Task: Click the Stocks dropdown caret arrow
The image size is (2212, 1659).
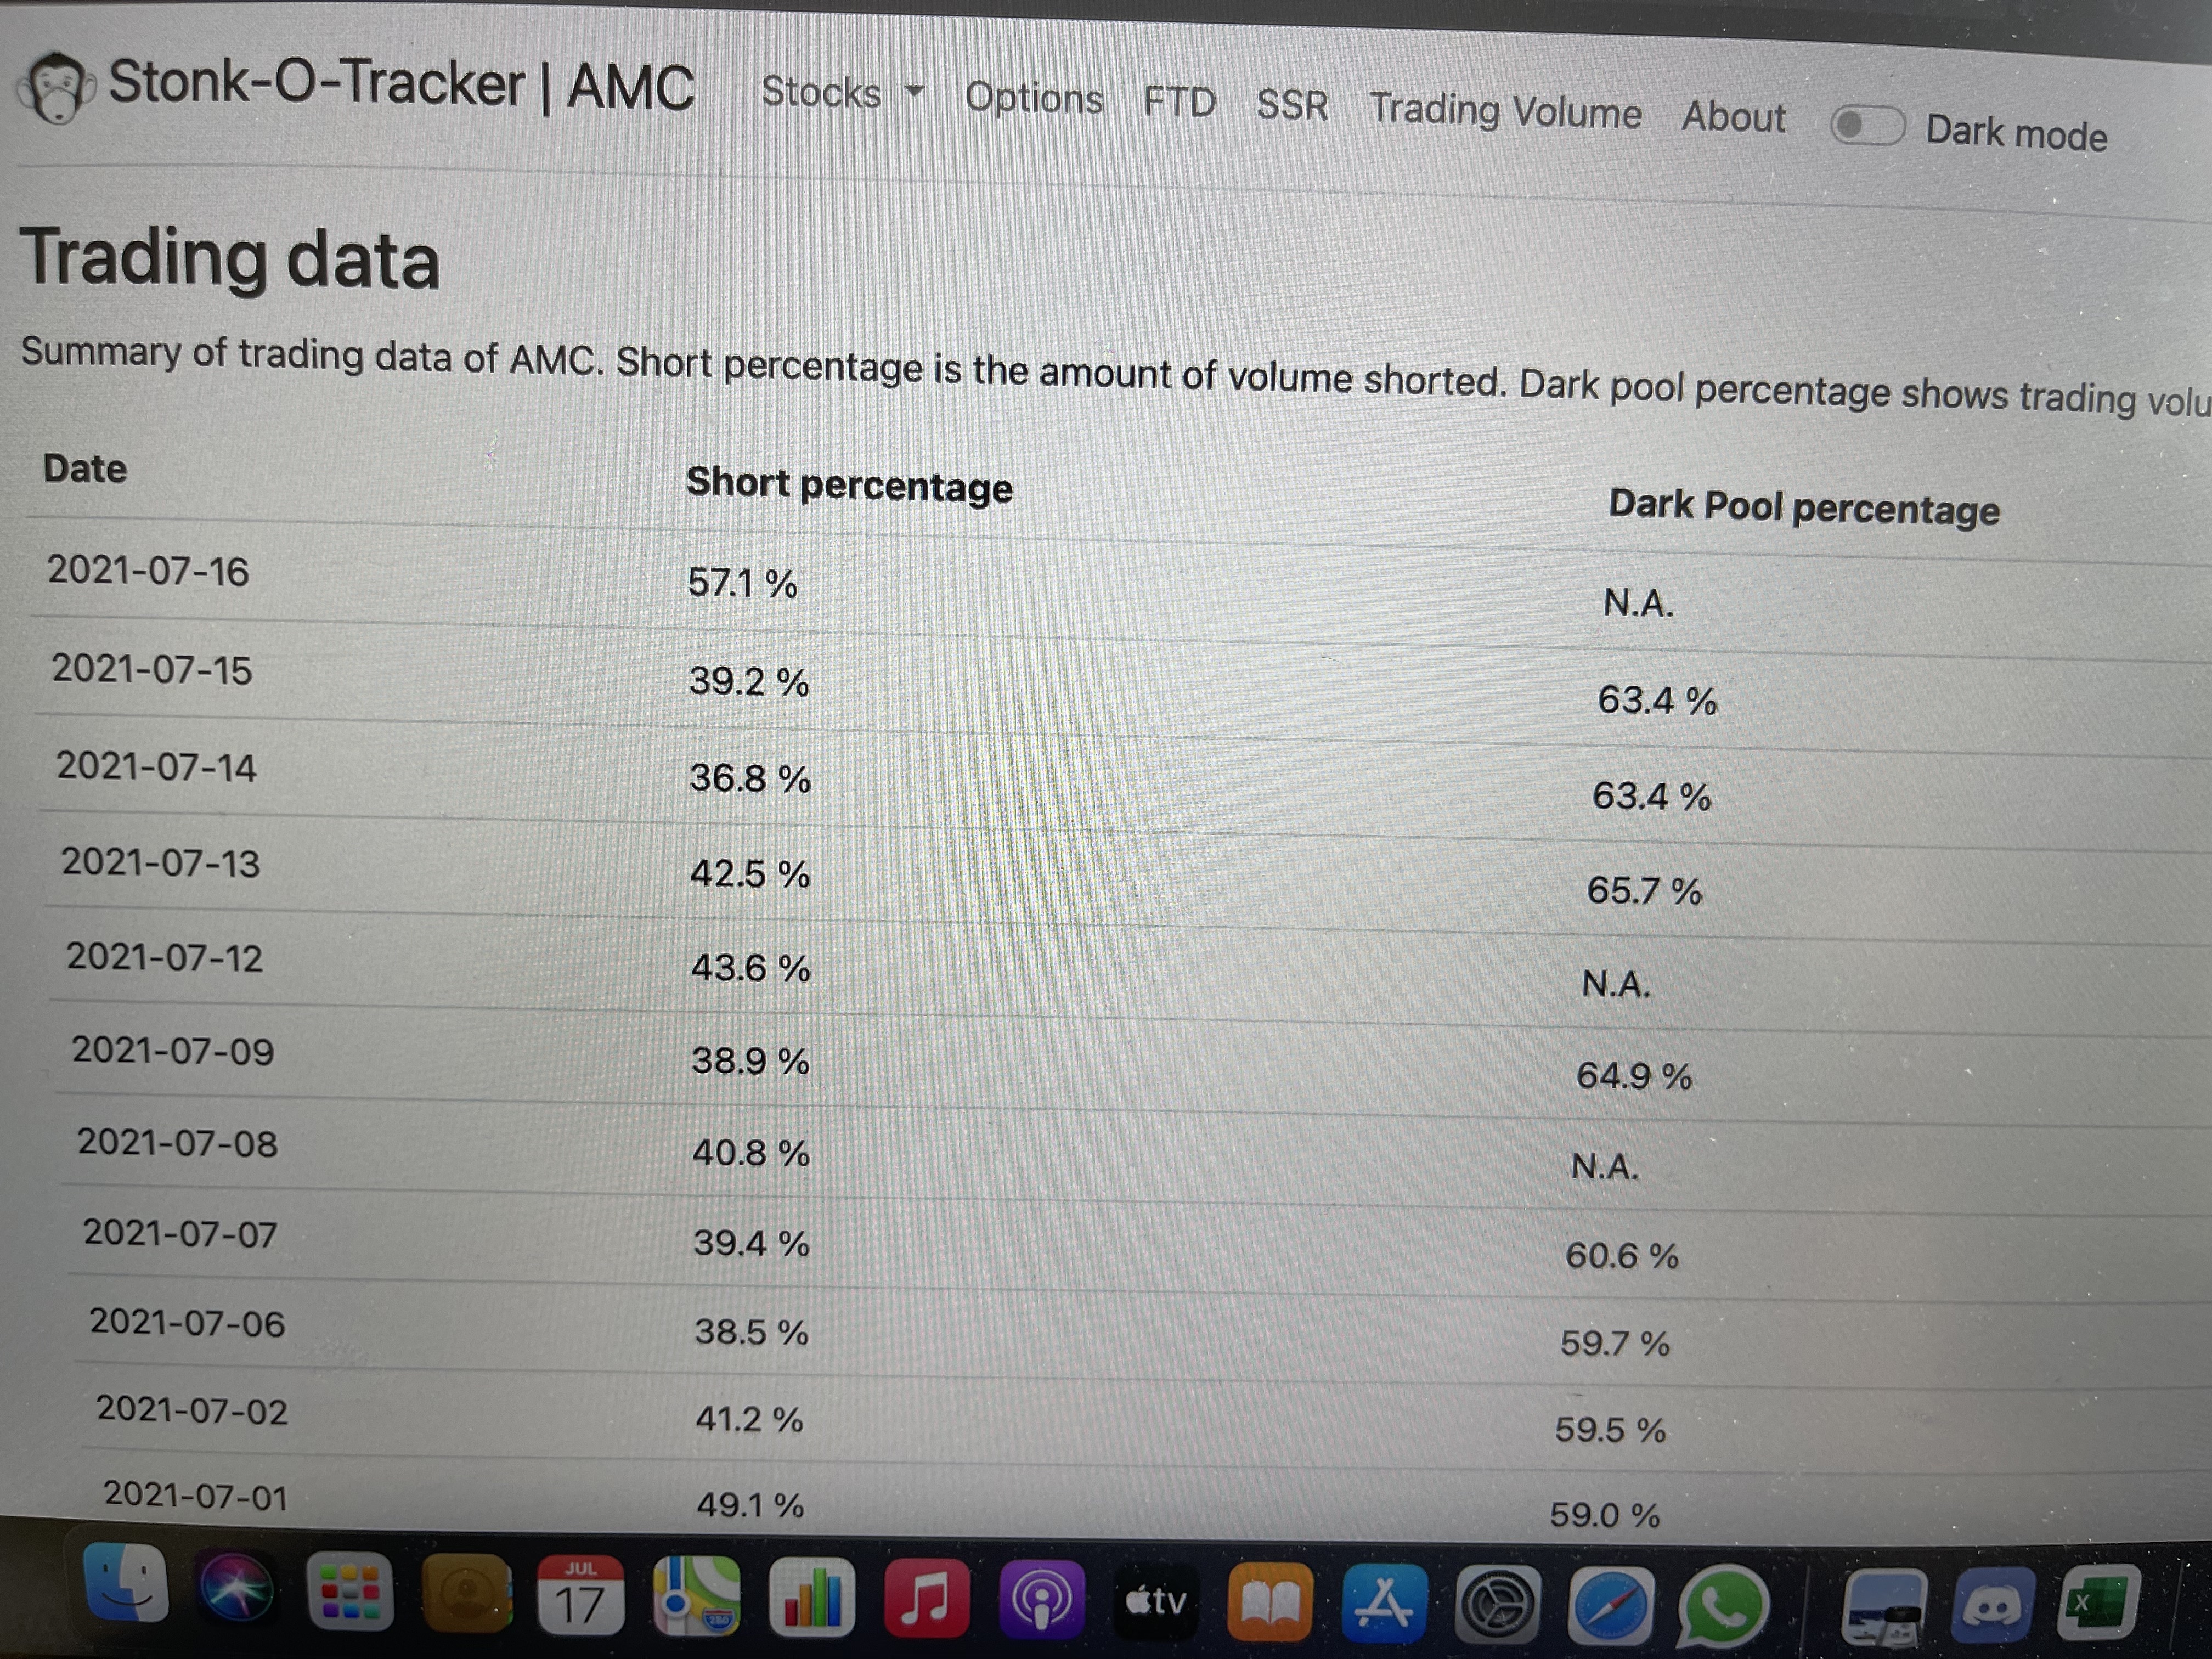Action: point(913,91)
